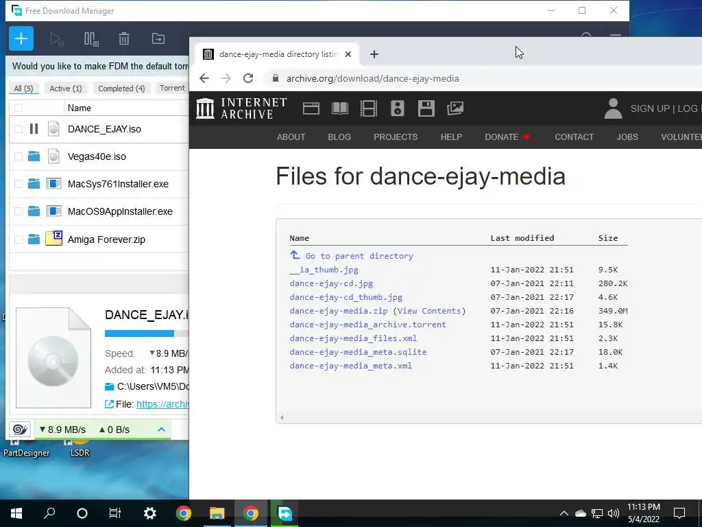Toggle snail mode in FDM
Image resolution: width=702 pixels, height=527 pixels.
point(20,430)
